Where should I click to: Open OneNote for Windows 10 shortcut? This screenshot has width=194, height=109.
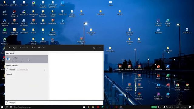(x=158, y=96)
